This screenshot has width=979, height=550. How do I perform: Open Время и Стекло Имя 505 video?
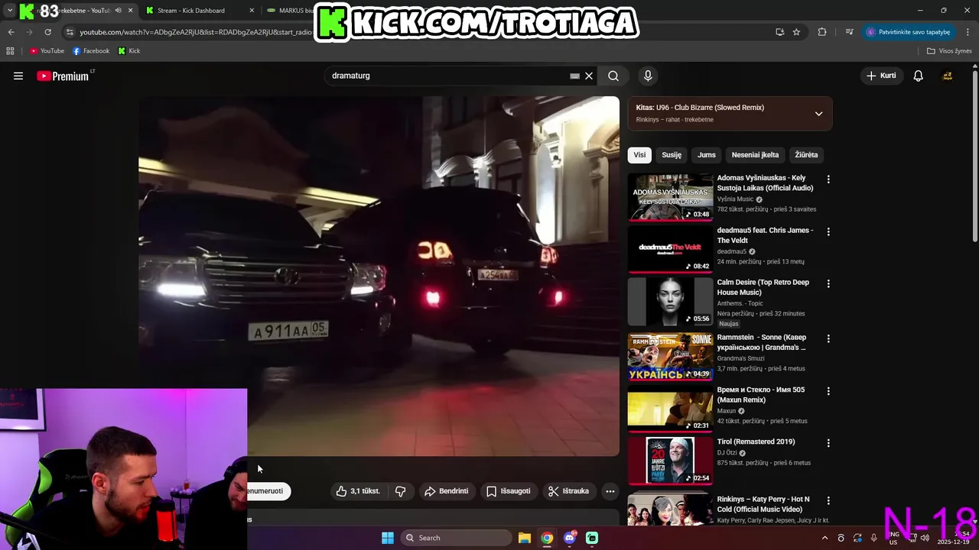pos(761,395)
